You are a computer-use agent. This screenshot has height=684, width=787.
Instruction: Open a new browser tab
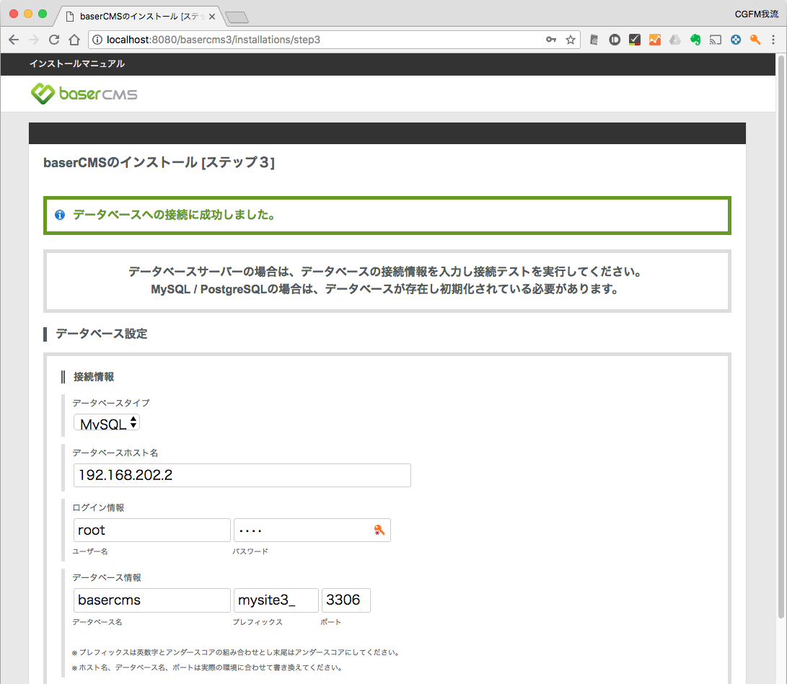(x=237, y=17)
